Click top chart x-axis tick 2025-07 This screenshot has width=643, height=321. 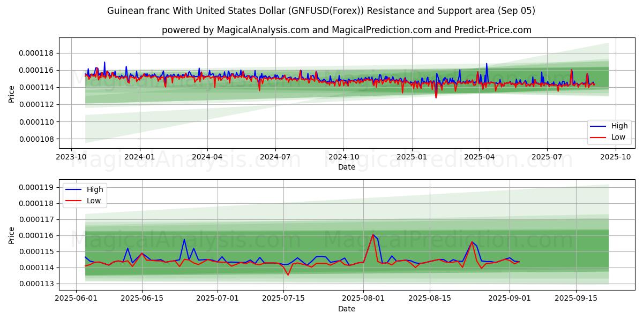click(547, 157)
